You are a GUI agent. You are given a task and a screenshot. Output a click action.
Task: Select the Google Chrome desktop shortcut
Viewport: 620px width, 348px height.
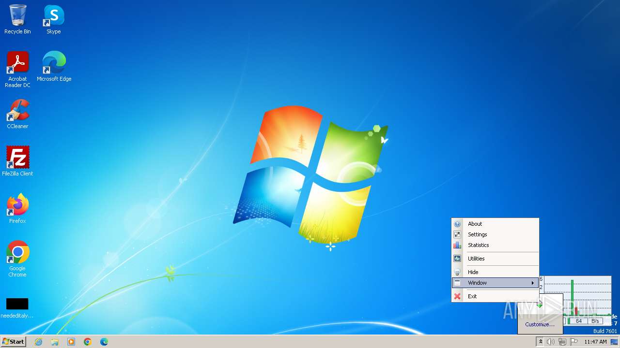(x=17, y=259)
